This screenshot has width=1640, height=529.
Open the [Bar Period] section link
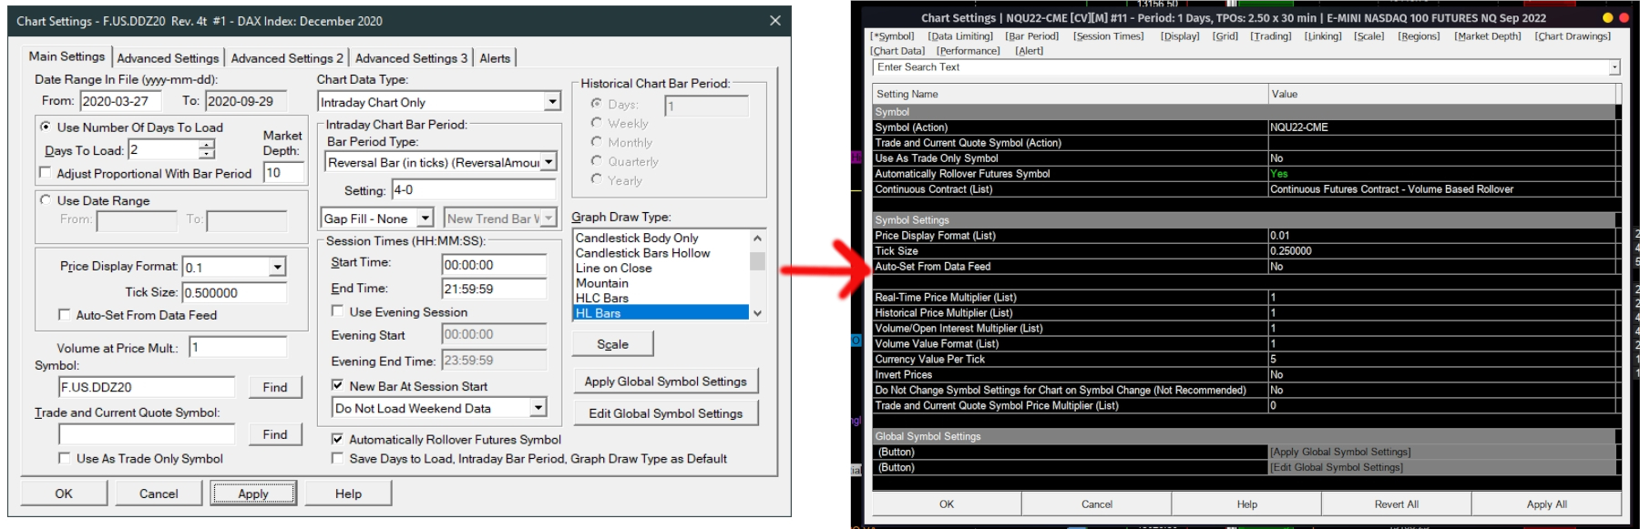click(x=1031, y=36)
